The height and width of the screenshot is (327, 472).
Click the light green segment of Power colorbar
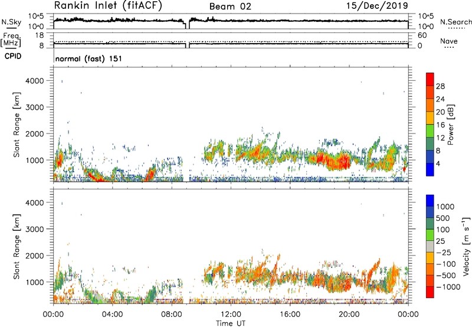pos(430,130)
